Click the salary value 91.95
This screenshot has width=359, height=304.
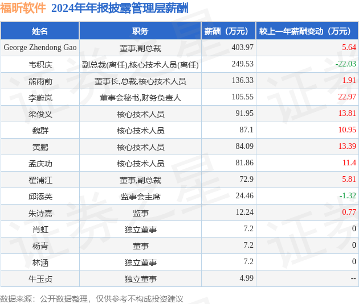[x=244, y=113]
